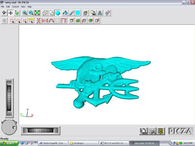
Task: Open the Control menu
Action: [x=15, y=7]
